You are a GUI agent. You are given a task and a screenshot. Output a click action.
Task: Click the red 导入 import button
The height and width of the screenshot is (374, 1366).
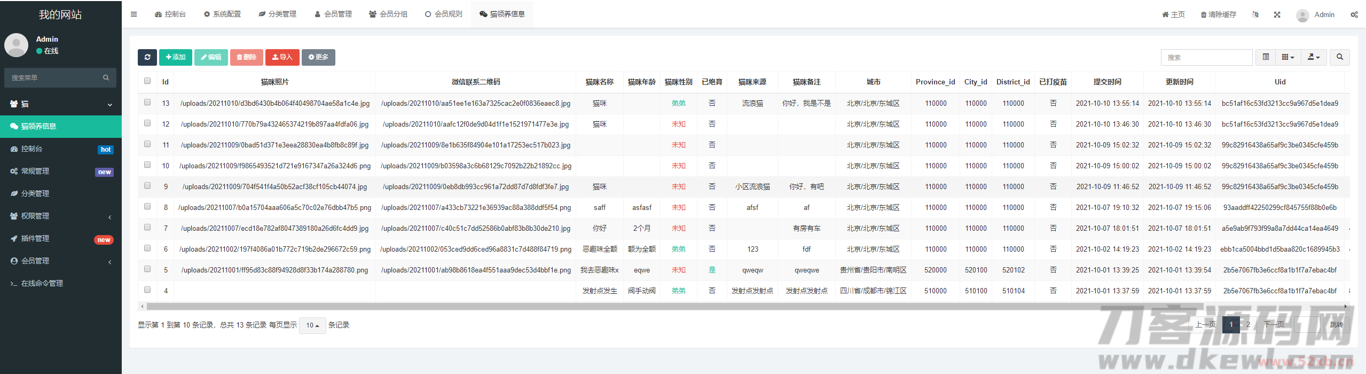[282, 57]
